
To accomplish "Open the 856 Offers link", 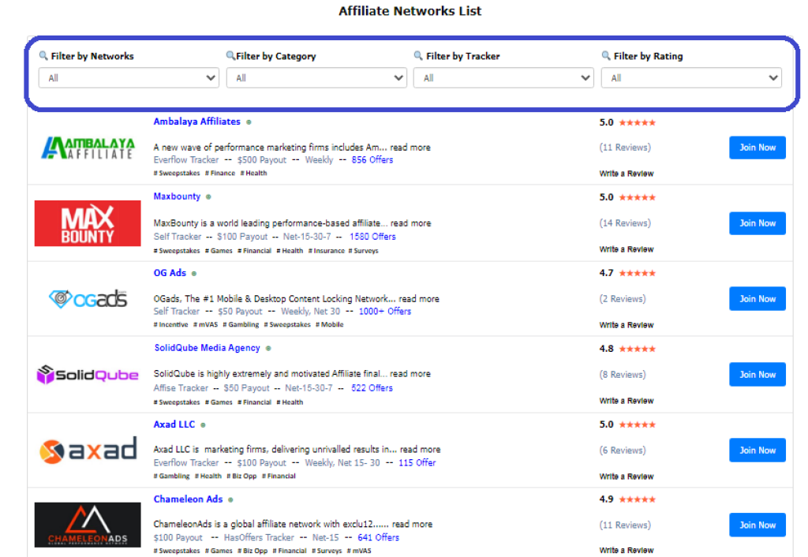I will pyautogui.click(x=372, y=159).
